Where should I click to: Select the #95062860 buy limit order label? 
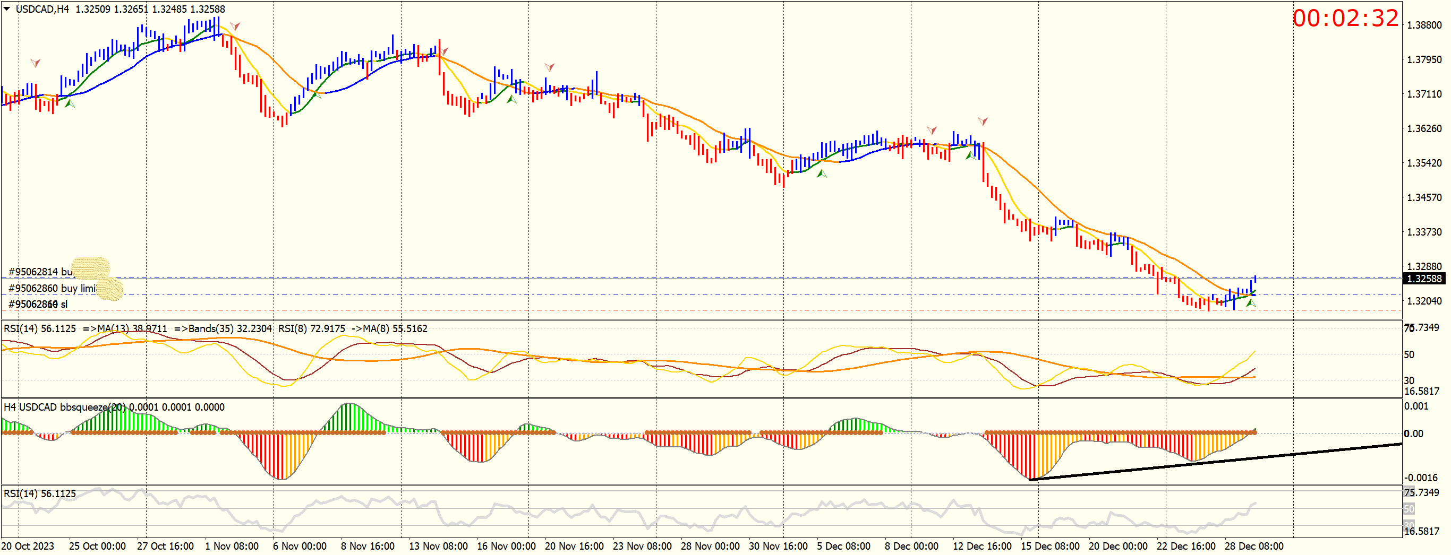53,288
